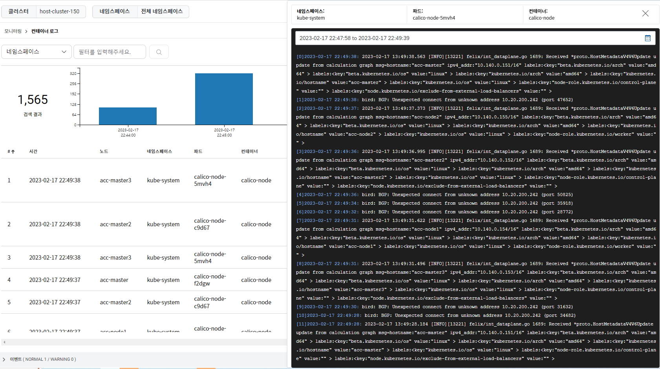The image size is (660, 369).
Task: Click panel header namespace kube-system
Action: click(311, 18)
